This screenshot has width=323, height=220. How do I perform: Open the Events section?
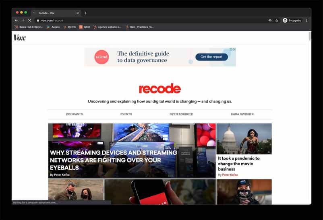[126, 114]
